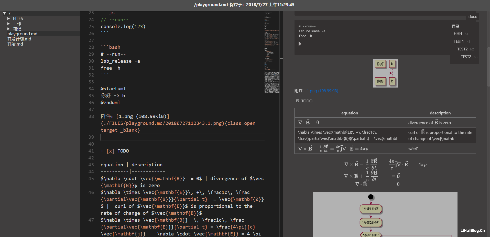Open the 1.png attachment link
The height and width of the screenshot is (237, 490).
tap(322, 91)
